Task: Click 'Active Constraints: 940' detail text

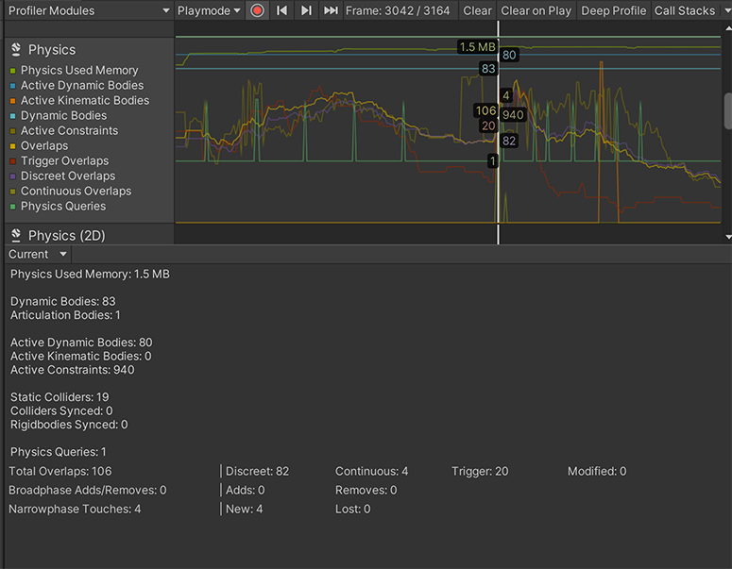Action: coord(73,369)
